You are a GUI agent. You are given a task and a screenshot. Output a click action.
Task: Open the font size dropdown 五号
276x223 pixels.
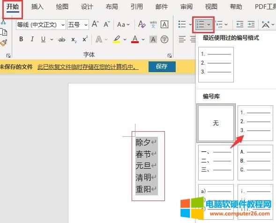(x=78, y=25)
